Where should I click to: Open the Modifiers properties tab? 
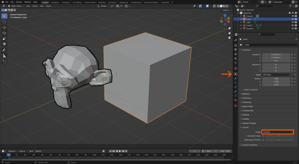click(235, 78)
